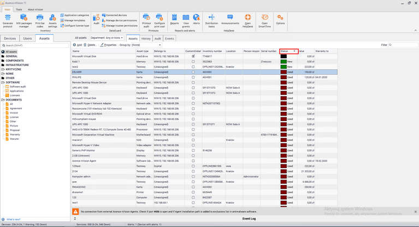The width and height of the screenshot is (419, 227).
Task: Click the Printout audit icon
Action: 146,18
